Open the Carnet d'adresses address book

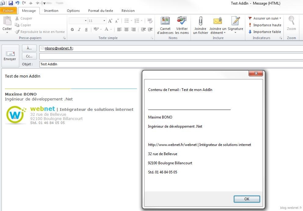click(x=165, y=25)
